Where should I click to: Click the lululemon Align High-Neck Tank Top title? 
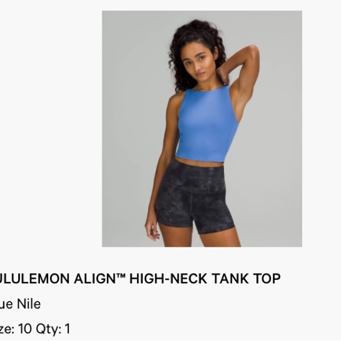point(140,279)
